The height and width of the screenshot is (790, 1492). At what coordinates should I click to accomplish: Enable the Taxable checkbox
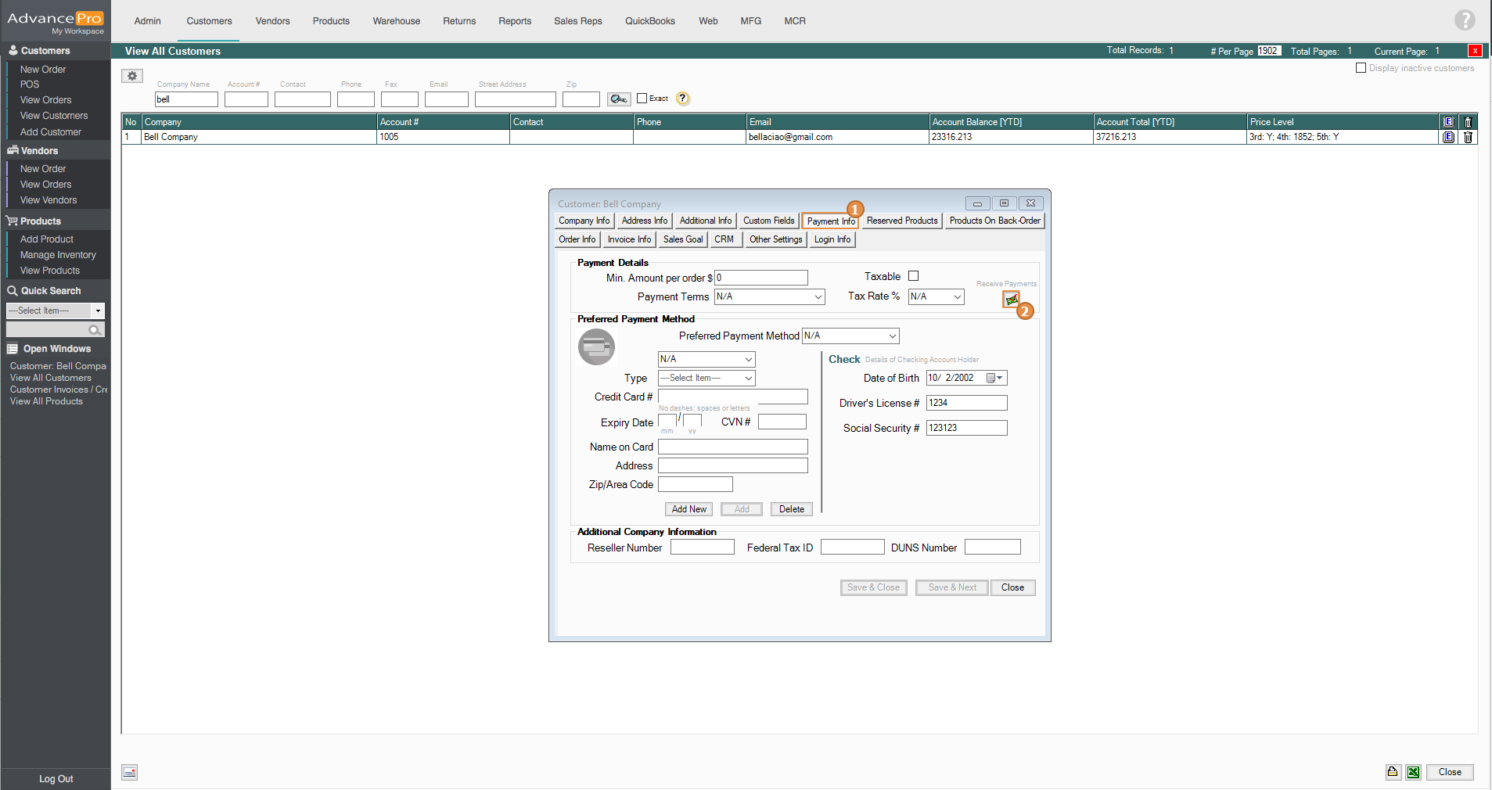click(913, 276)
